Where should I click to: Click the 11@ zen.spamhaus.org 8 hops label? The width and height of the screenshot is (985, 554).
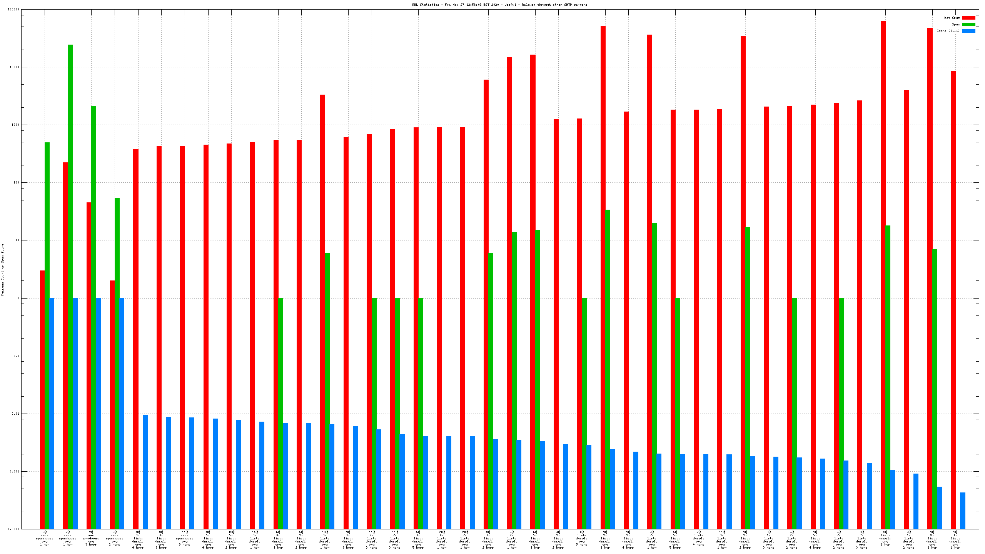point(184,538)
